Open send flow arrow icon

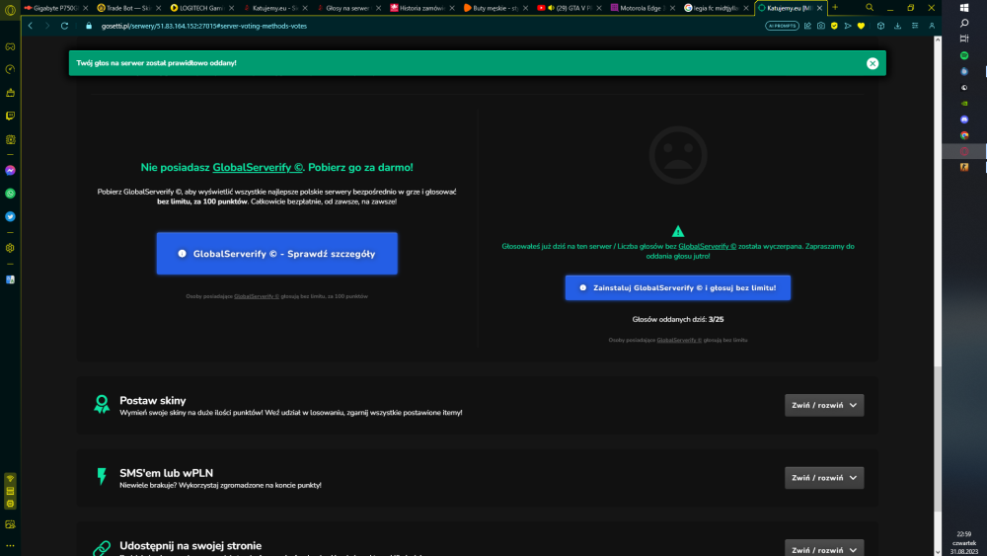[x=847, y=26]
